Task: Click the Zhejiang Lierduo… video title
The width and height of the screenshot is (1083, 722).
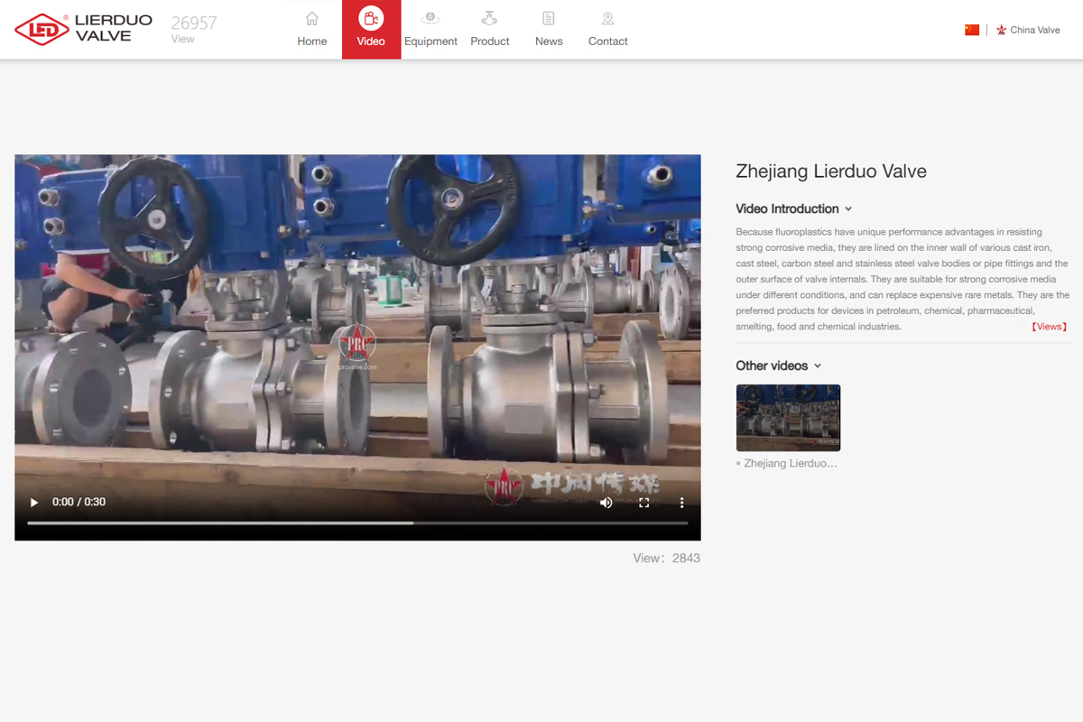Action: coord(791,463)
